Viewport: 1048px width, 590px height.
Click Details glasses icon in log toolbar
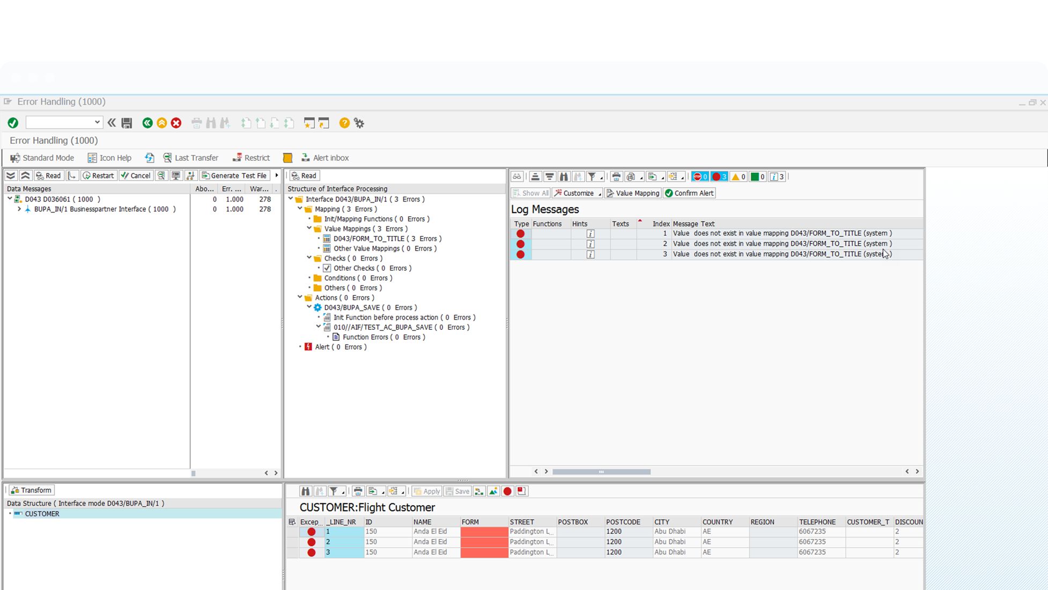516,176
